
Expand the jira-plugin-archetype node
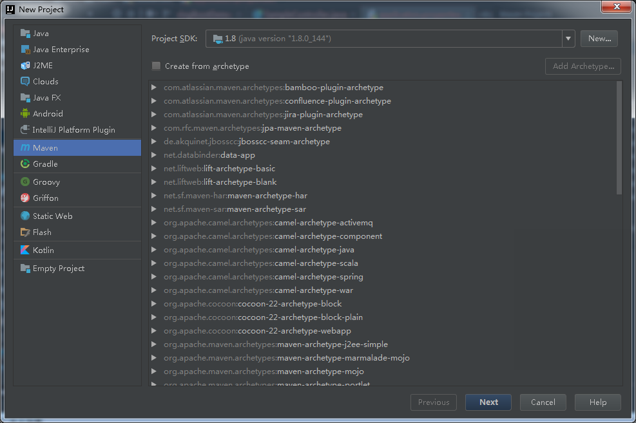coord(154,115)
